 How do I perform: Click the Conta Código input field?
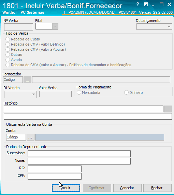coord(16,137)
